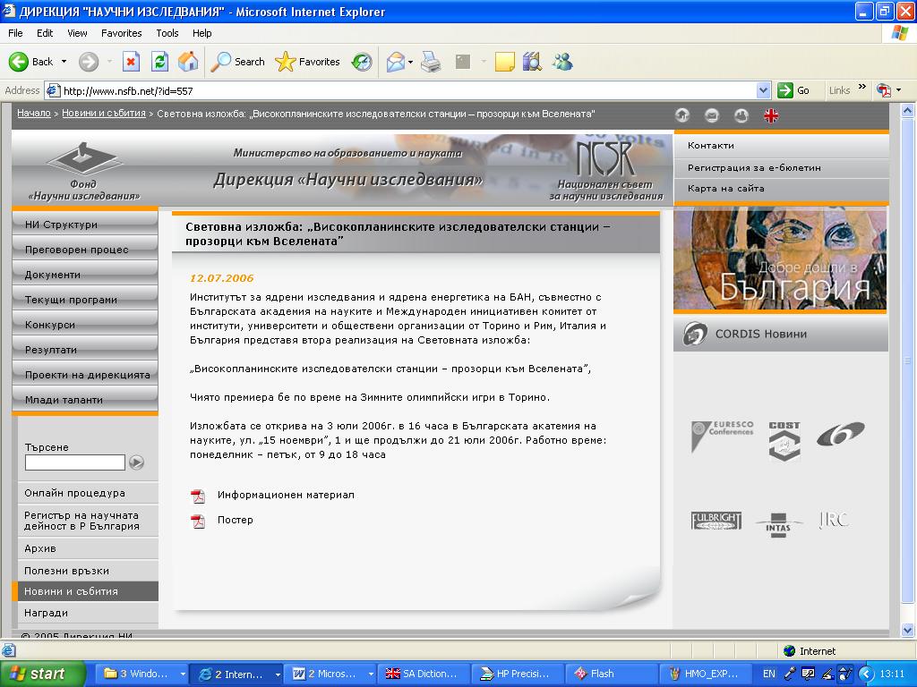Image resolution: width=917 pixels, height=687 pixels.
Task: Expand the Acrobat toolbar dropdown arrow
Action: pos(899,90)
